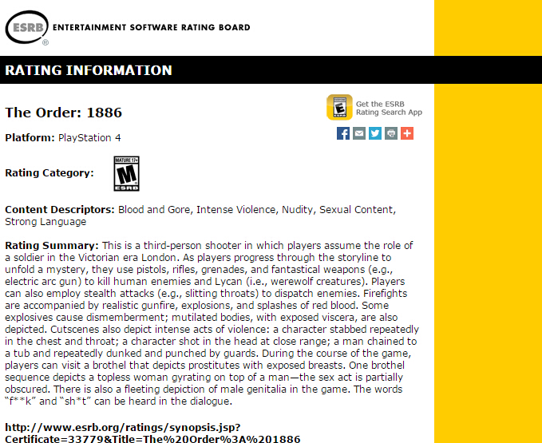Share the rating on Facebook
The height and width of the screenshot is (443, 542).
343,133
